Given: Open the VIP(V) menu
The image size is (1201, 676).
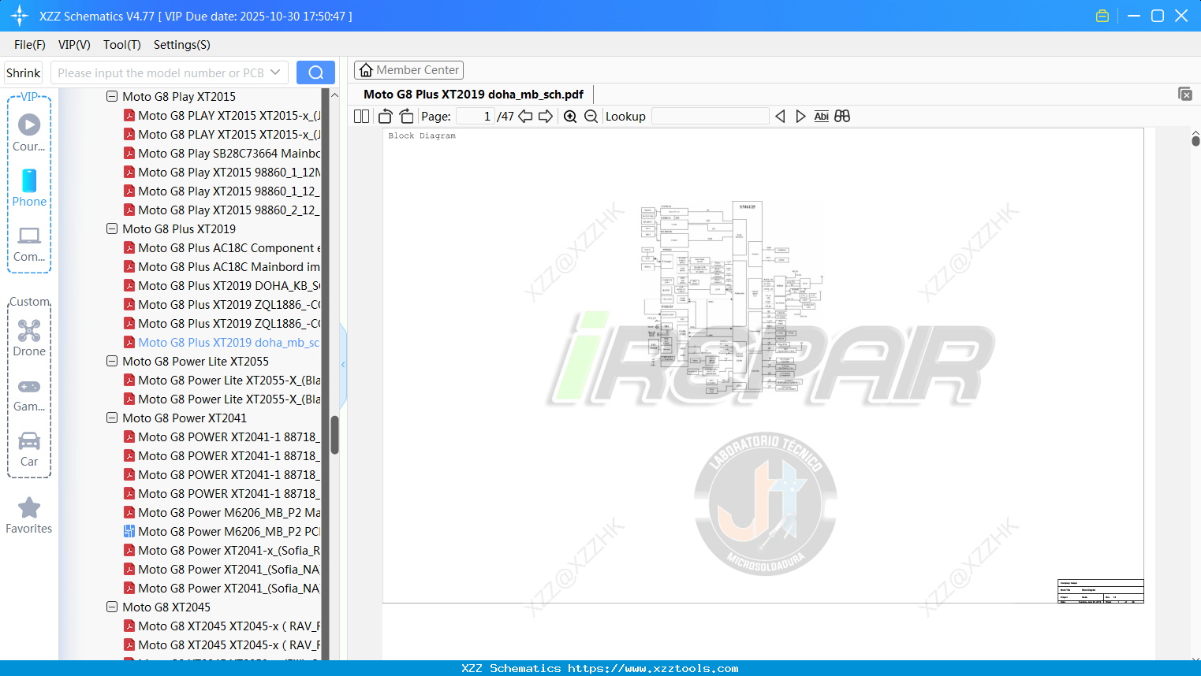Looking at the screenshot, I should click(74, 45).
